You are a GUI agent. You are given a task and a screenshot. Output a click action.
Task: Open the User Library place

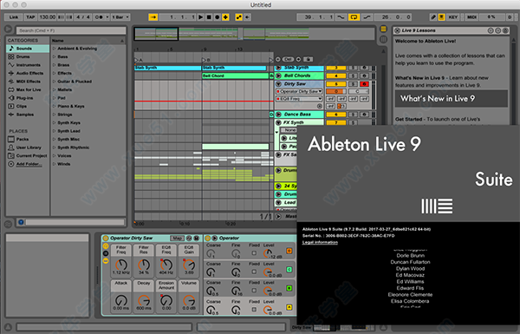[28, 147]
